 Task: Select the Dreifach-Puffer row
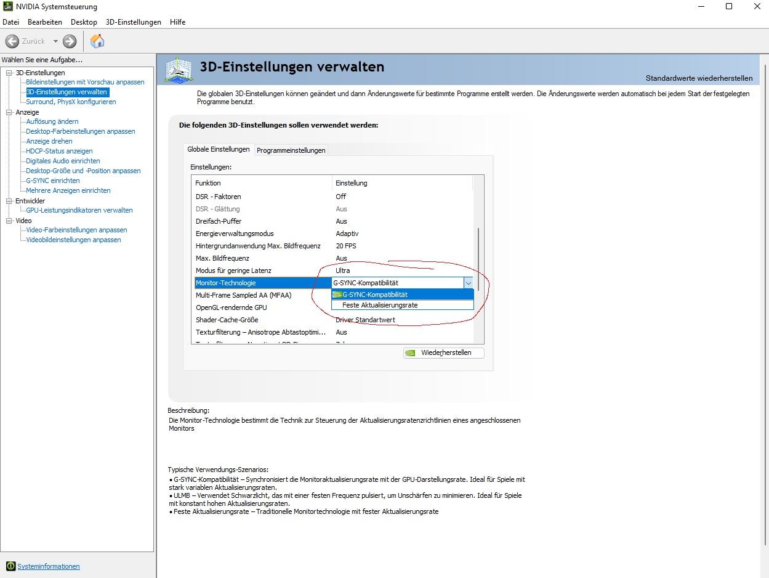click(x=333, y=221)
